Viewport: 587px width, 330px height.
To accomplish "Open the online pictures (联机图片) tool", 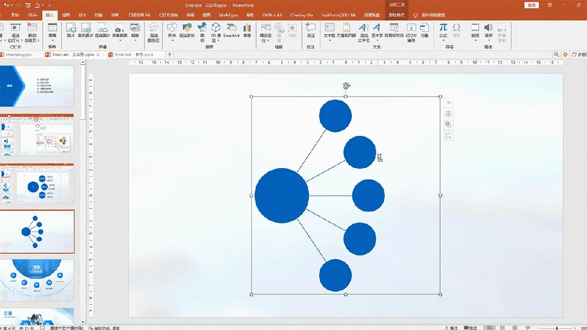I will [x=86, y=30].
